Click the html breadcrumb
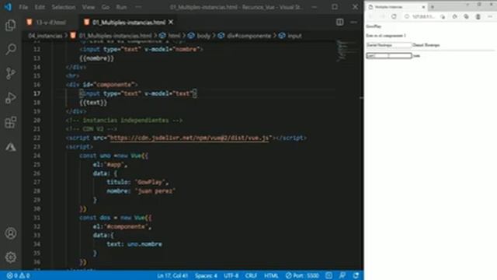Screen dimensions: 497x280 tap(174, 36)
